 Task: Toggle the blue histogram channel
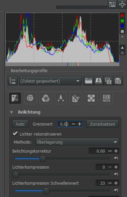click(x=122, y=26)
